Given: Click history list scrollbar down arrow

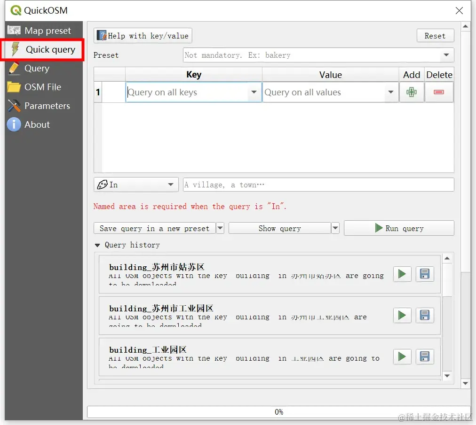Looking at the screenshot, I should [447, 376].
